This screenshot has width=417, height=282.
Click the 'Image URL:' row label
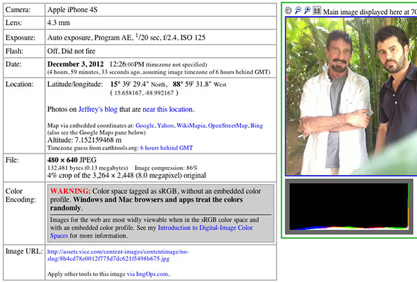[x=24, y=252]
